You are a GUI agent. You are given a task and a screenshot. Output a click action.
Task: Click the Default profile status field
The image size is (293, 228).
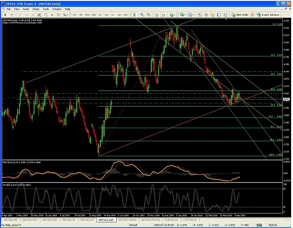(x=133, y=225)
